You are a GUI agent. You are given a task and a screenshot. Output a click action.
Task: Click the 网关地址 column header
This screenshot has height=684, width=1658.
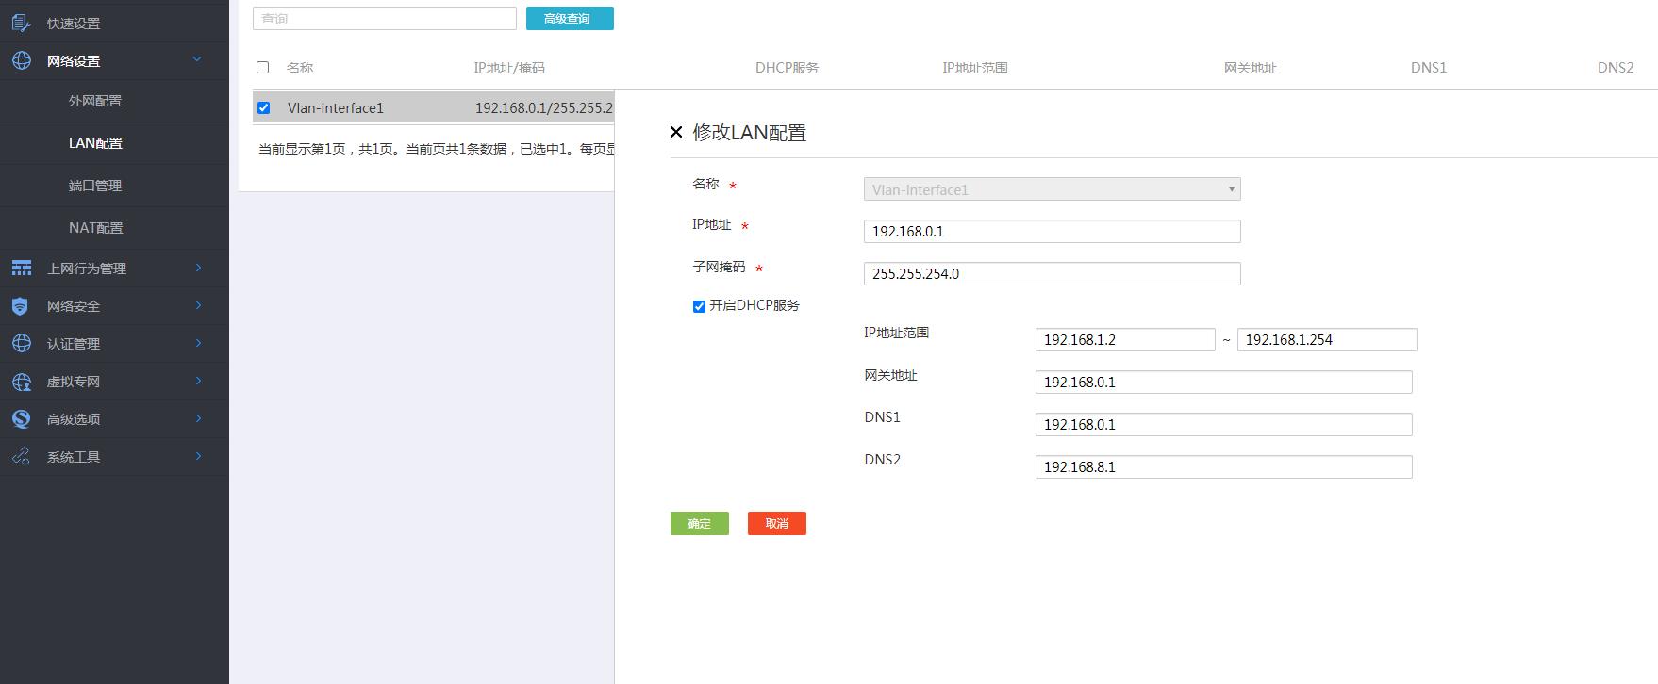click(1251, 68)
